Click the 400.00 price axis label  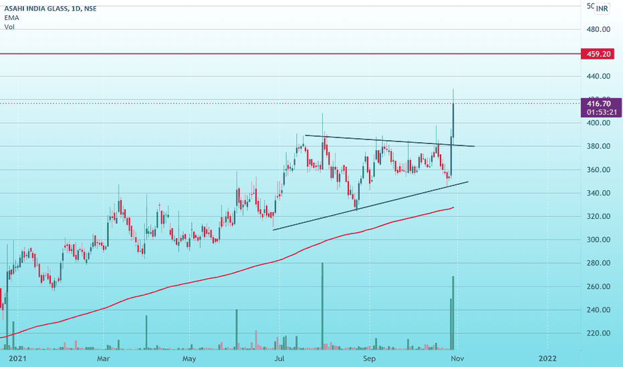pos(598,123)
